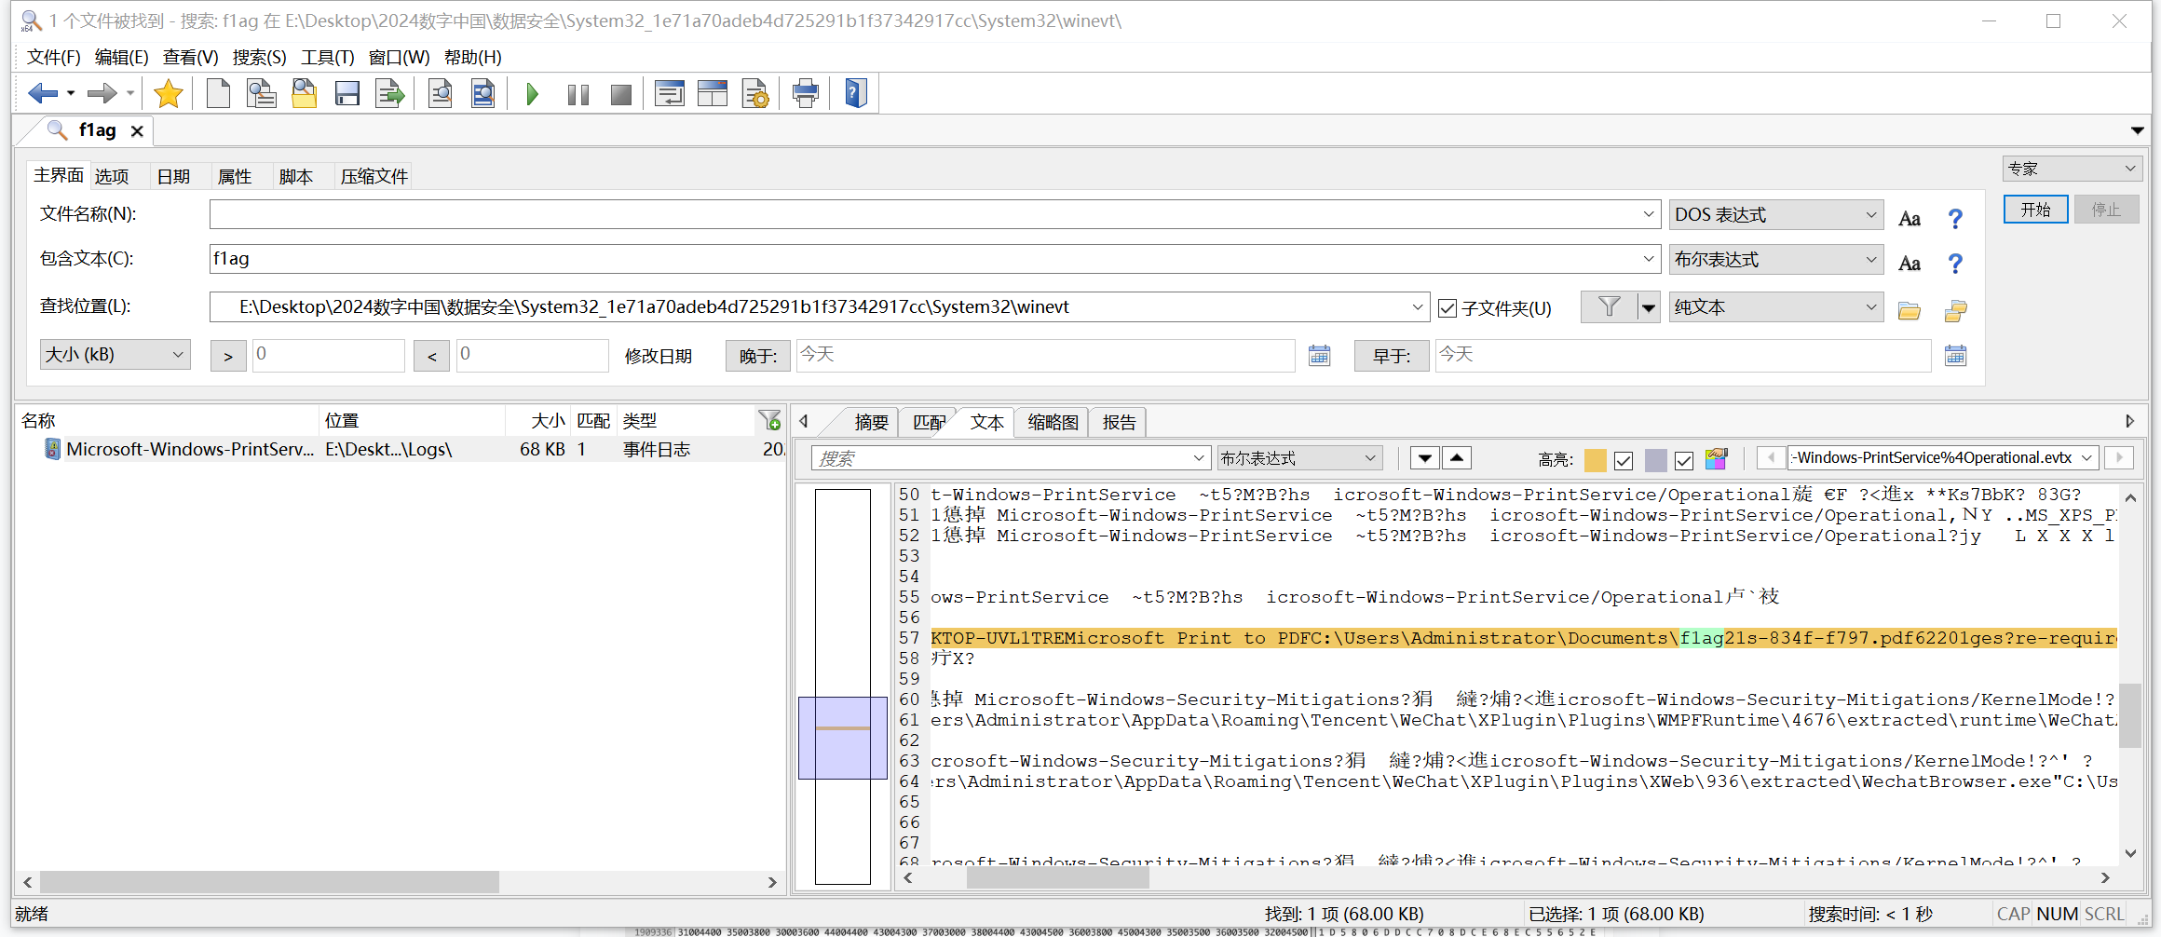Expand the 布尔表达式 dropdown for containing text

(x=1776, y=260)
